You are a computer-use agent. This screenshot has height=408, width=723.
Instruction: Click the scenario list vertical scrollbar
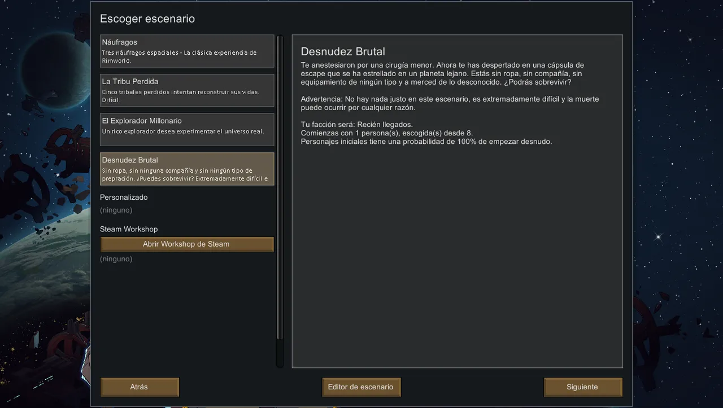tap(280, 201)
